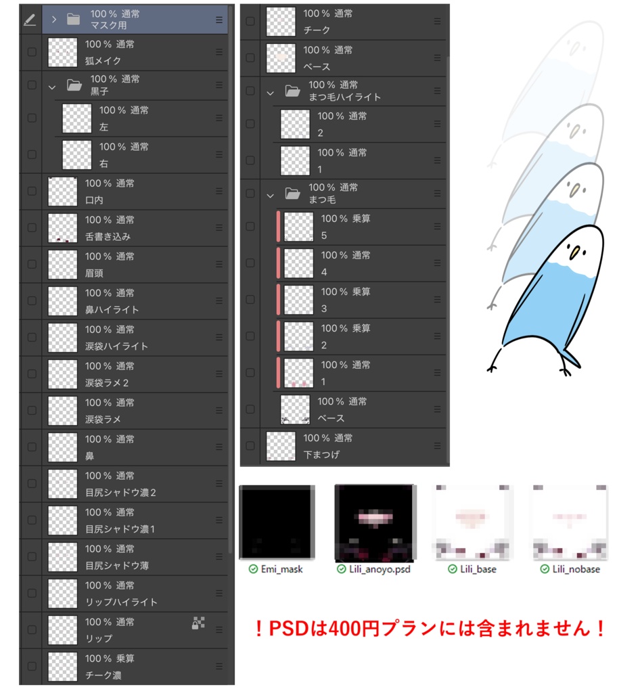Click the hamburger handle on 狐メイク layer

click(x=219, y=52)
